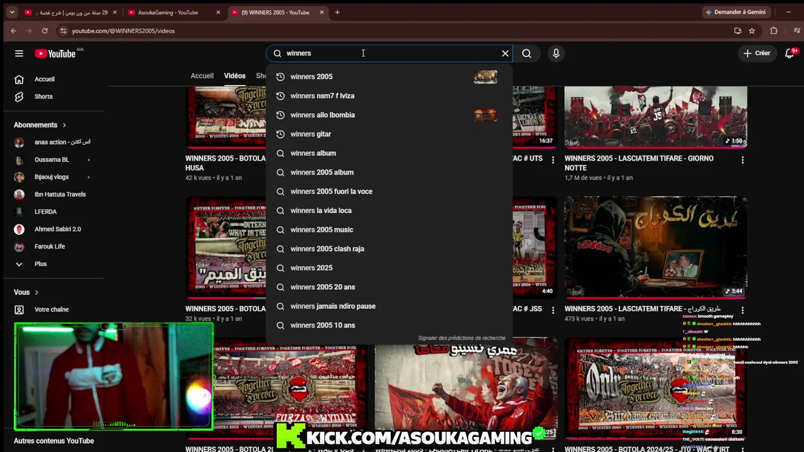This screenshot has width=804, height=452.
Task: Open the chrome install/cast icon in address bar
Action: point(738,31)
